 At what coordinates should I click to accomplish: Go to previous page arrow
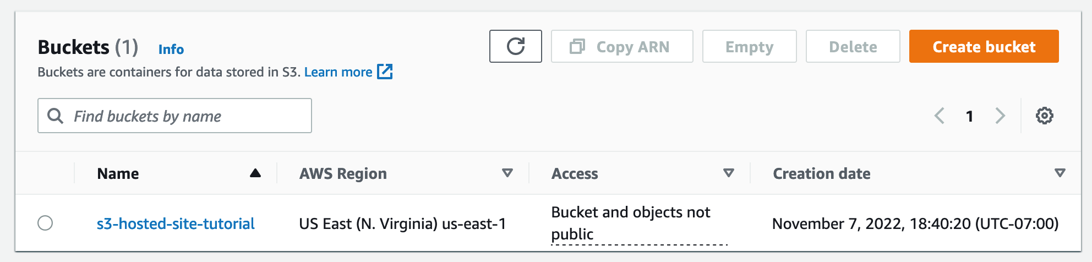[940, 116]
